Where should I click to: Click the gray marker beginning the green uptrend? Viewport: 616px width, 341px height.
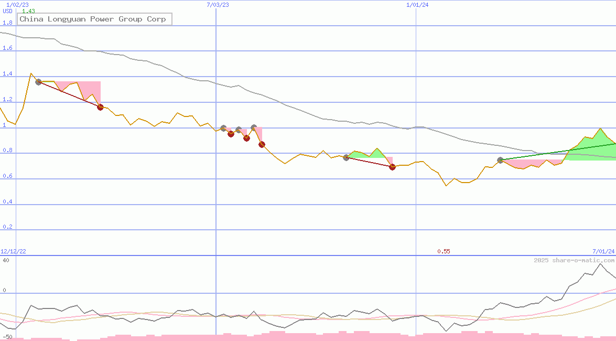(500, 160)
